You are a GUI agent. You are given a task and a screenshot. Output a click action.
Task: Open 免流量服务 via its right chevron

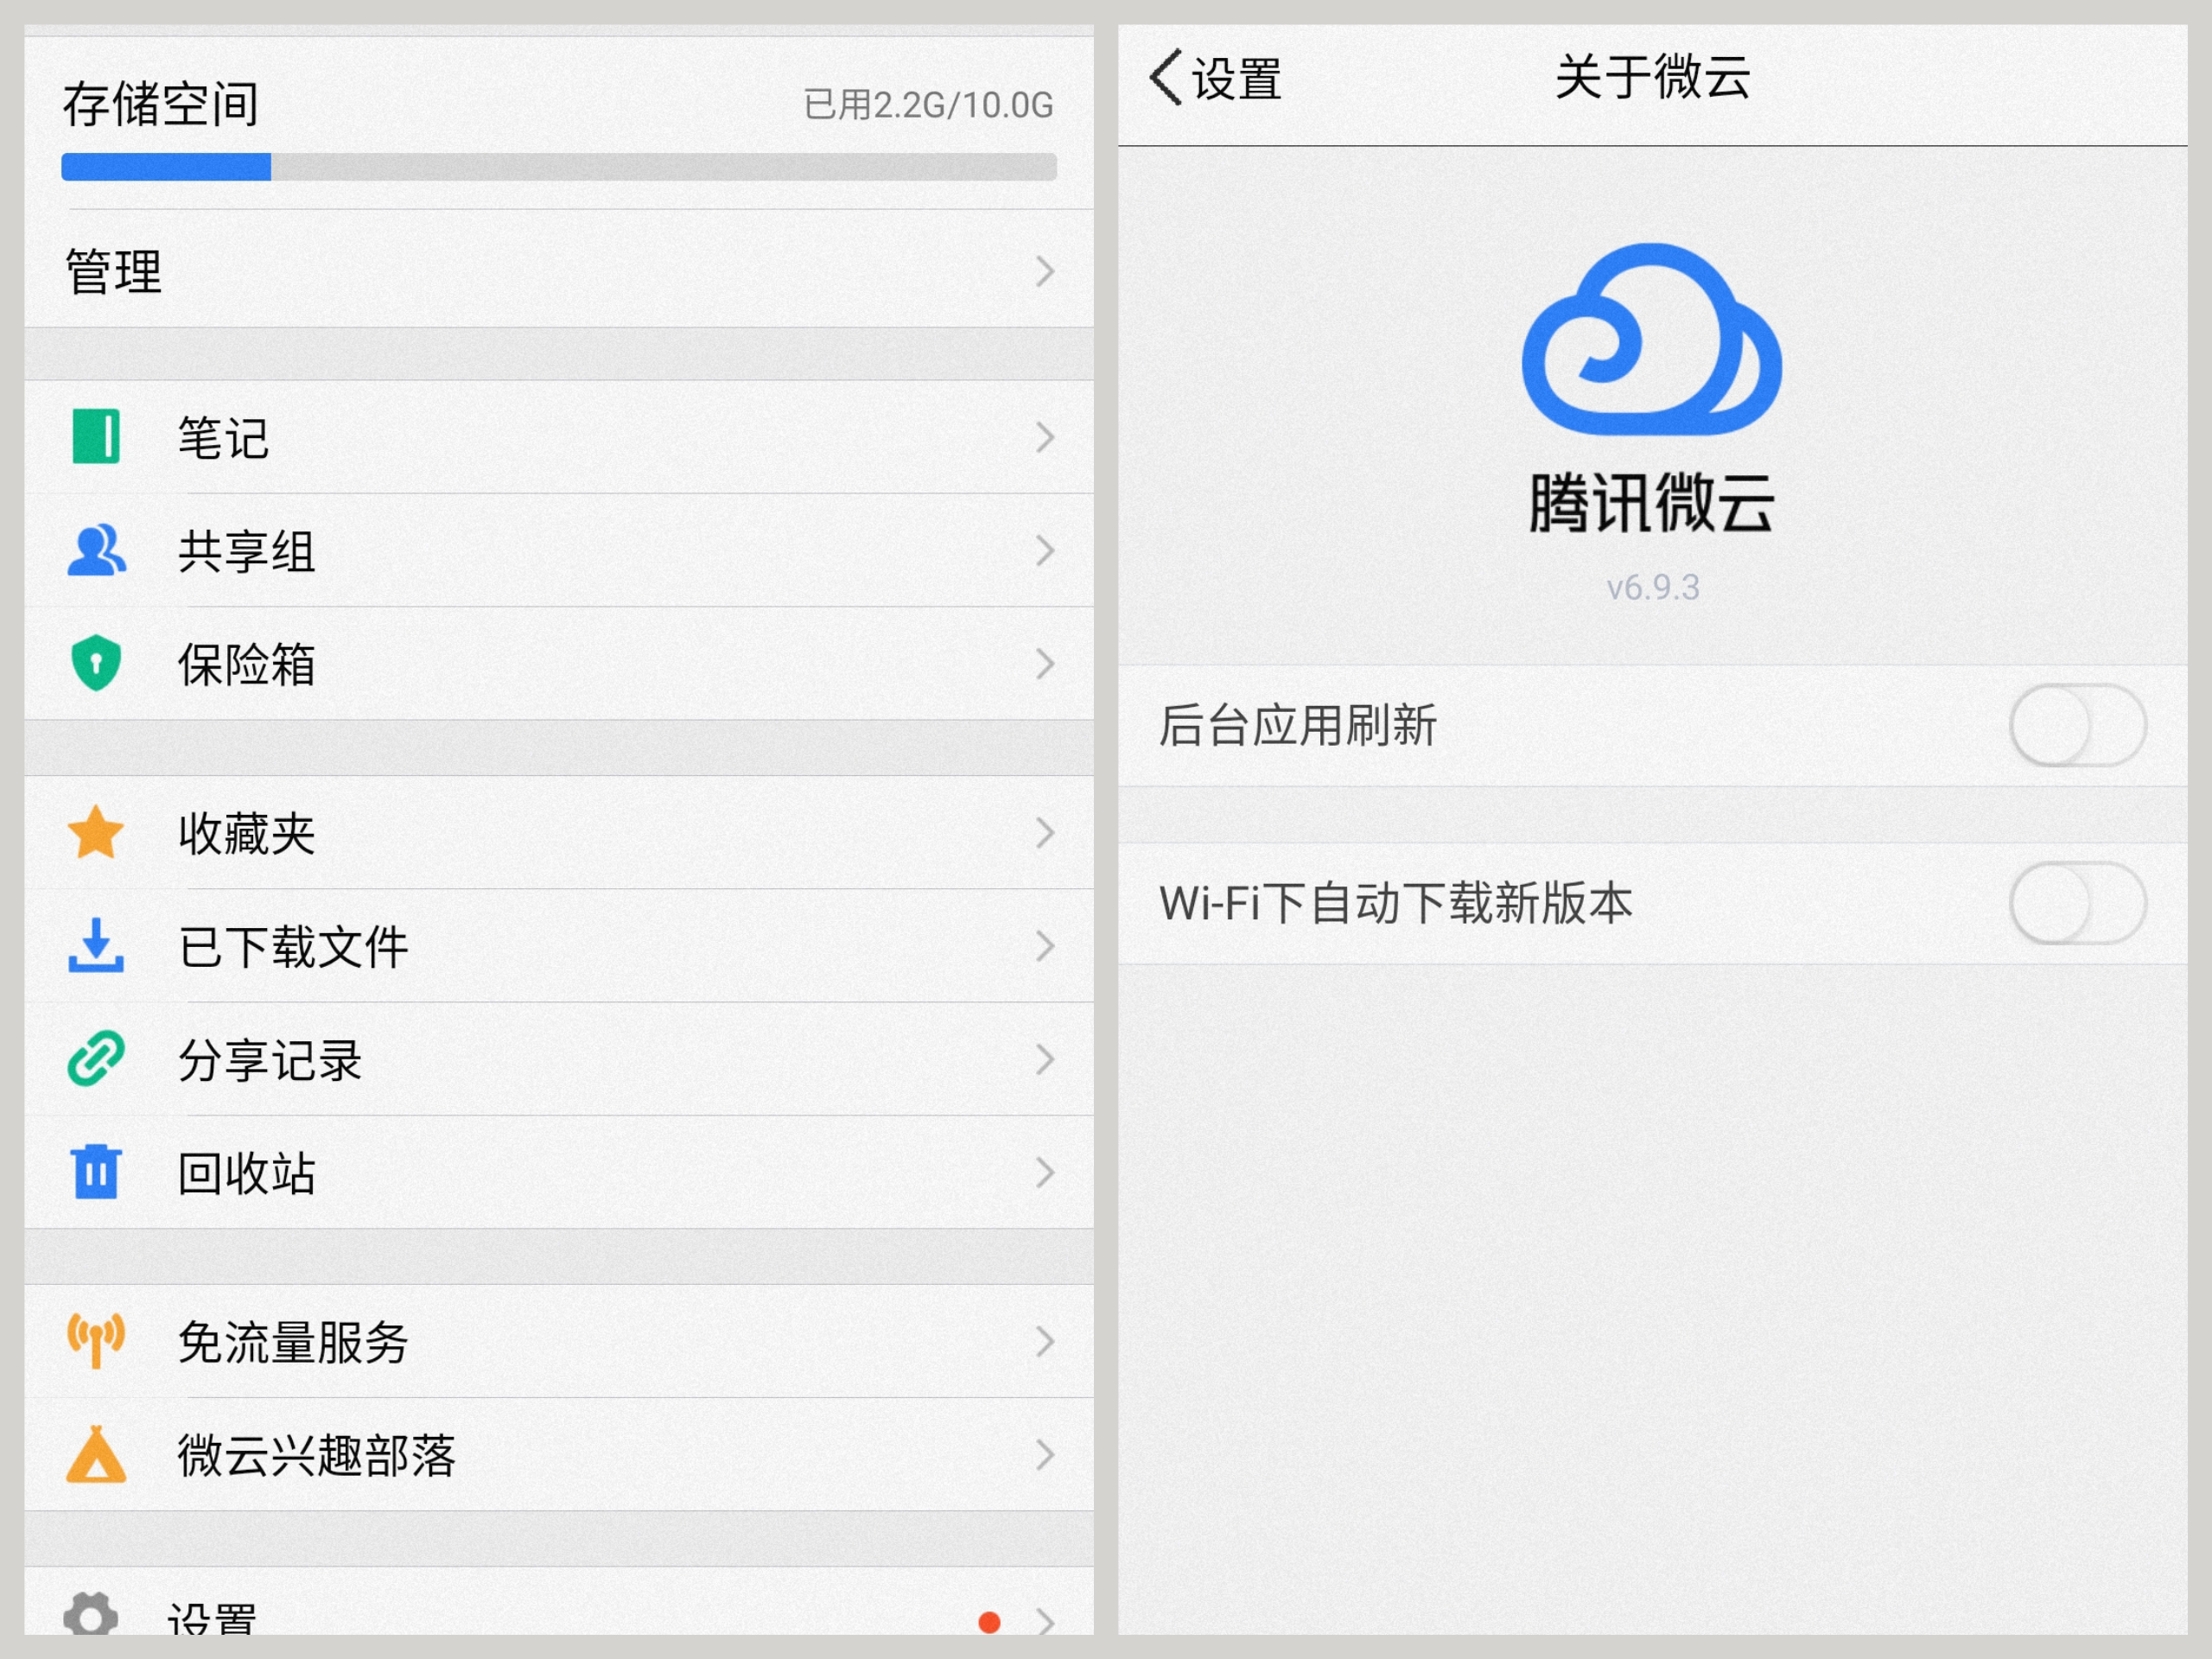1045,1340
